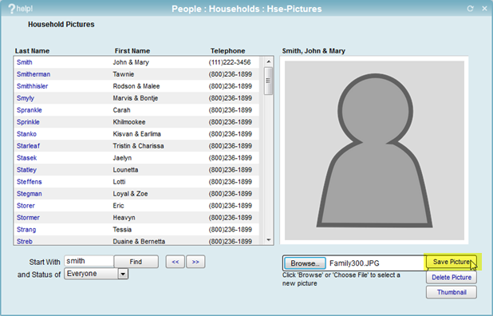Viewport: 493px width, 316px height.
Task: Click first name 'Rodson & Malee'
Action: pyautogui.click(x=136, y=86)
